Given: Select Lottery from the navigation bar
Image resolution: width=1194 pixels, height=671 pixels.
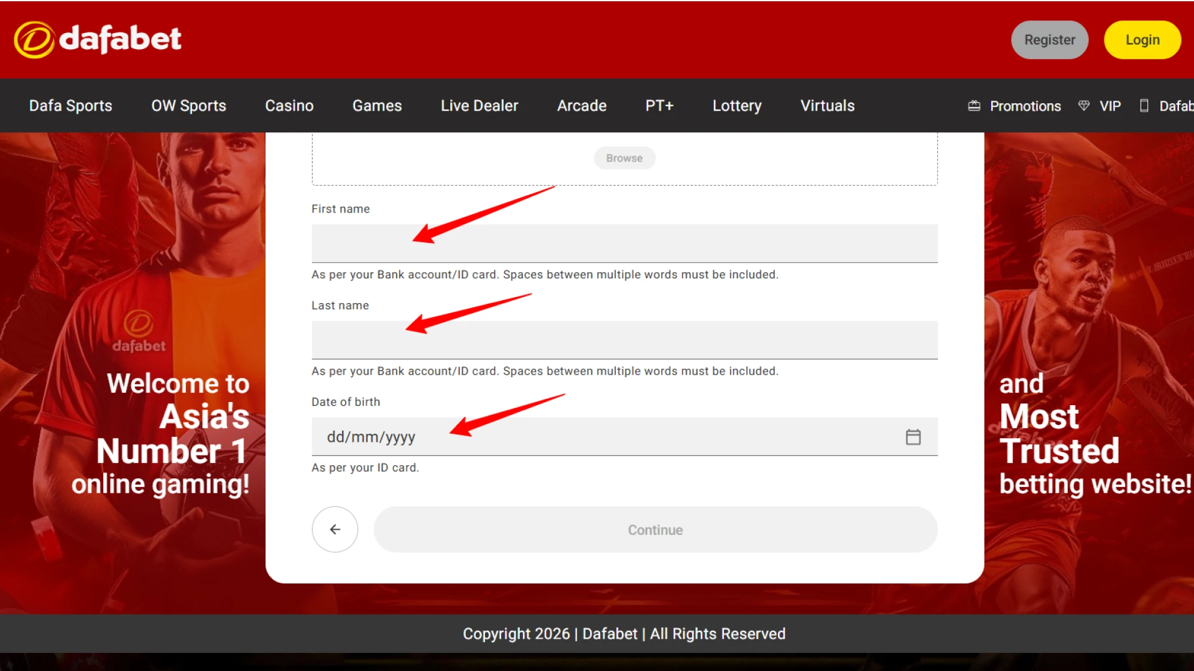Looking at the screenshot, I should click(736, 106).
